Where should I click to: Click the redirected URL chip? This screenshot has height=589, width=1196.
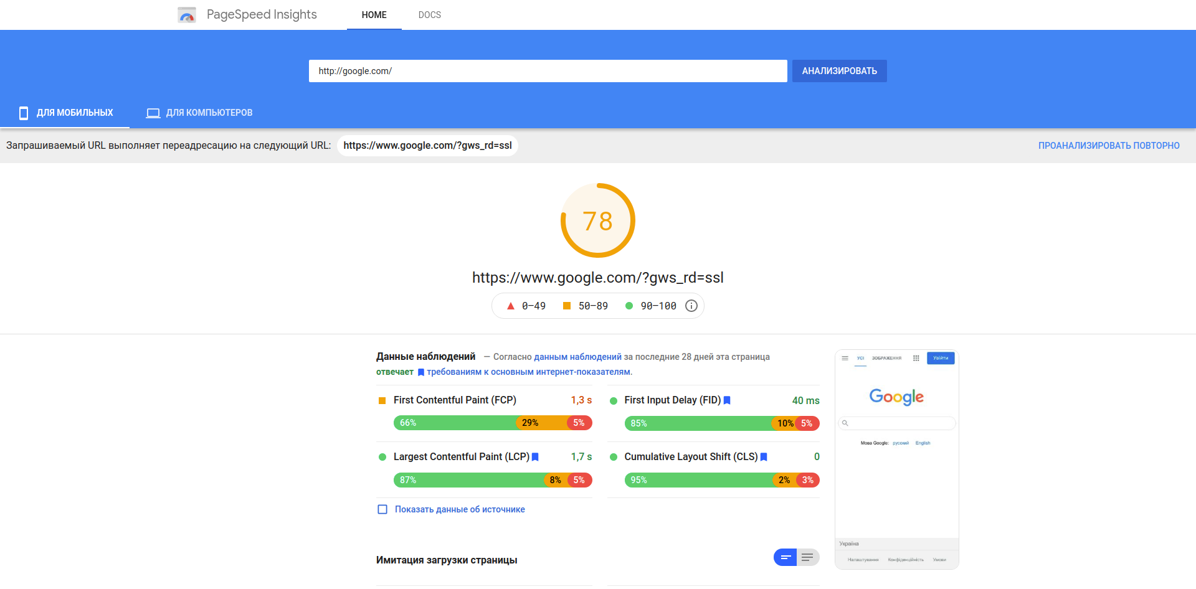point(427,146)
